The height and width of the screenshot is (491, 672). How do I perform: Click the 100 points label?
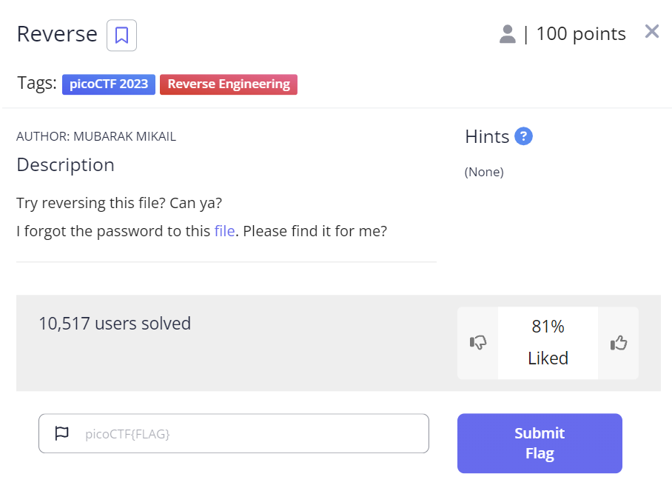pos(581,34)
